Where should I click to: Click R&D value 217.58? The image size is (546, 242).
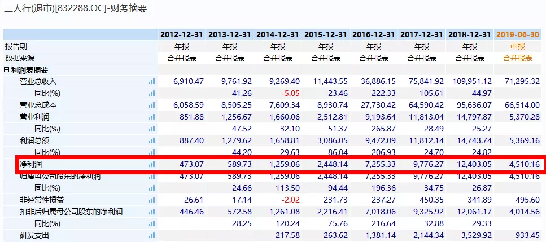click(x=287, y=235)
